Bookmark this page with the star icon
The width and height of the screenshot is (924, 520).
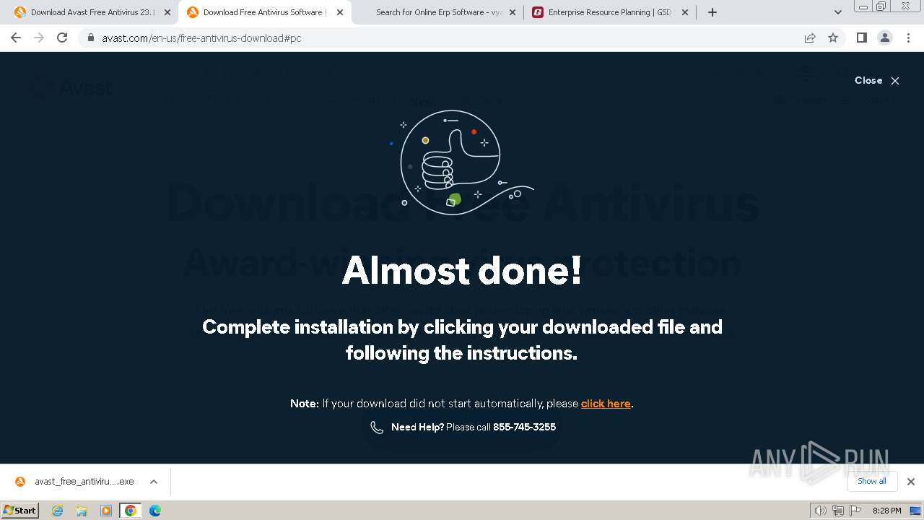coord(833,38)
